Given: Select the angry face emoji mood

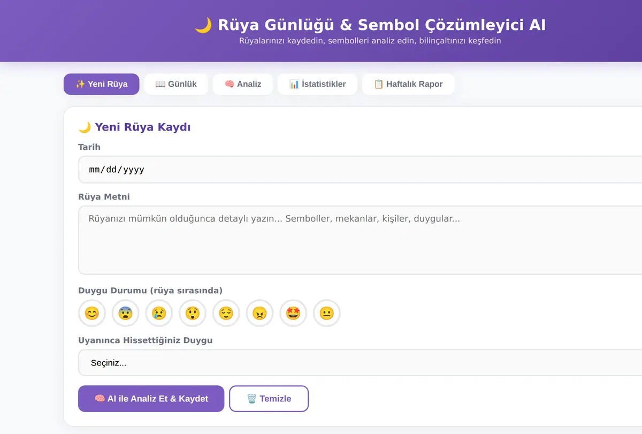Looking at the screenshot, I should (x=259, y=313).
